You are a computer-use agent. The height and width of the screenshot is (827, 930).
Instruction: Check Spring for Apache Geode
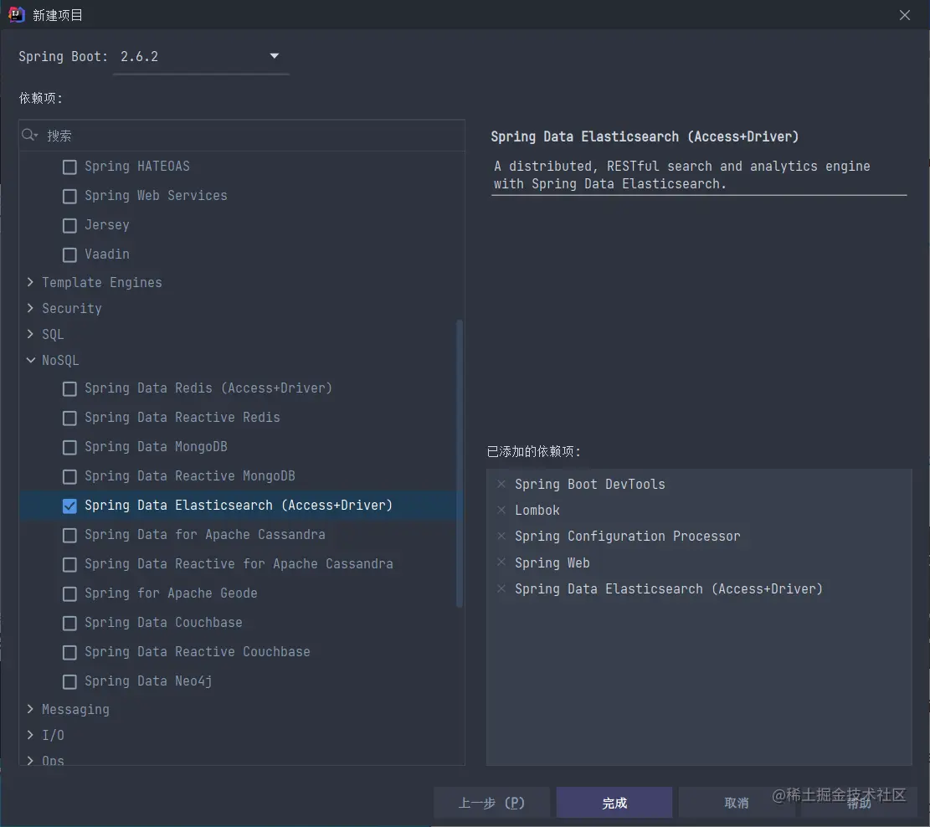[x=69, y=593]
